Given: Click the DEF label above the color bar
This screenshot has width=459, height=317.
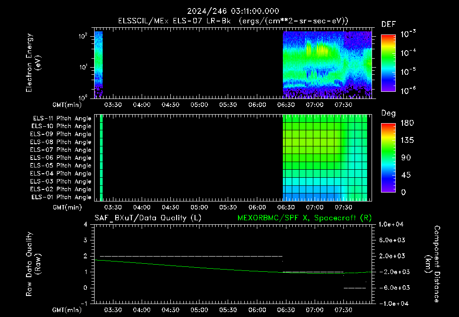Looking at the screenshot, I should coord(388,25).
